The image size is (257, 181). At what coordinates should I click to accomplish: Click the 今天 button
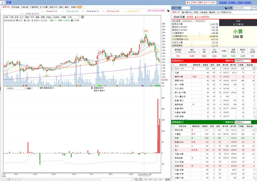[x=254, y=8]
